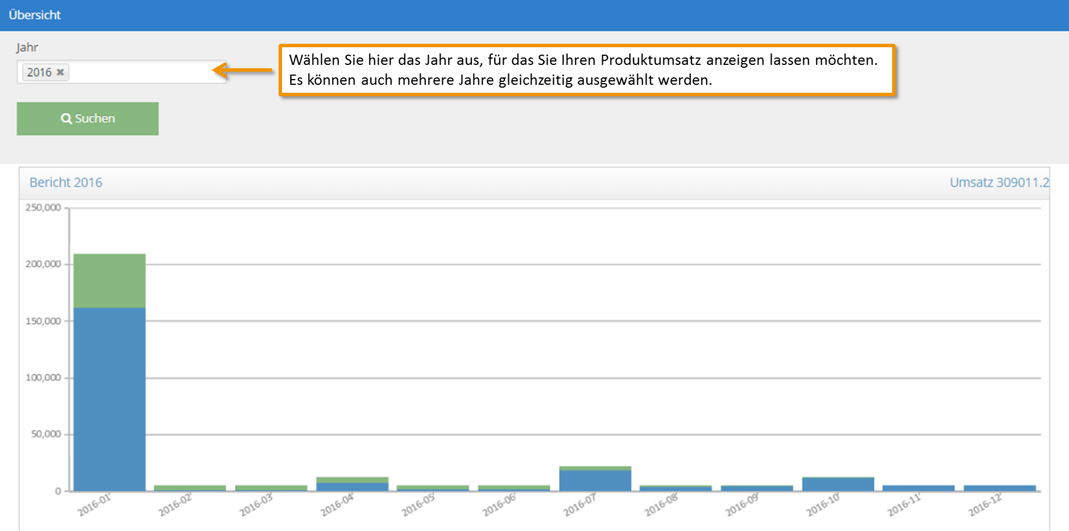Click the 2016-03 bar in the chart
1069x531 pixels.
pos(271,488)
